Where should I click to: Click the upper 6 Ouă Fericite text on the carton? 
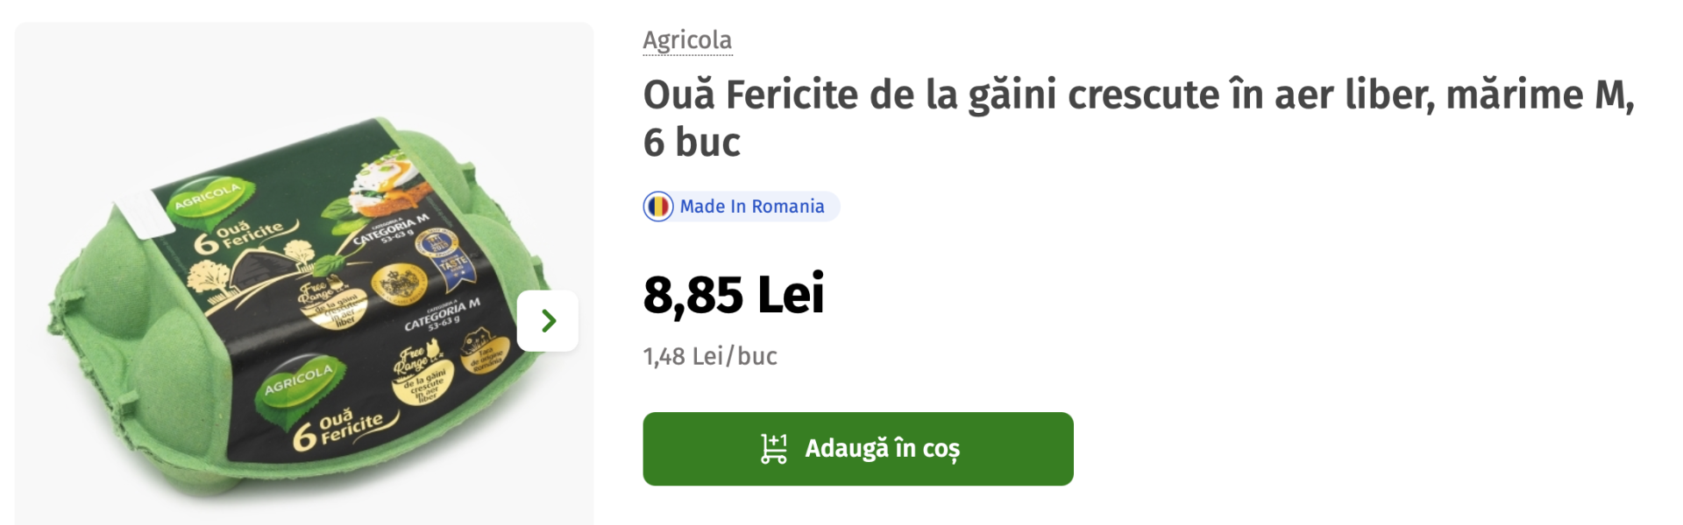tap(241, 236)
